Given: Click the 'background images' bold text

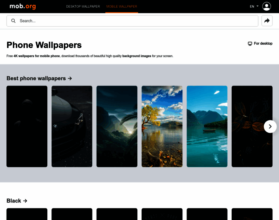Looking at the screenshot, I should coord(137,56).
